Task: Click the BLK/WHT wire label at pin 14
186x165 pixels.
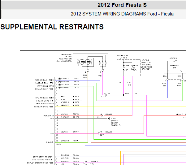Action: click(x=65, y=117)
